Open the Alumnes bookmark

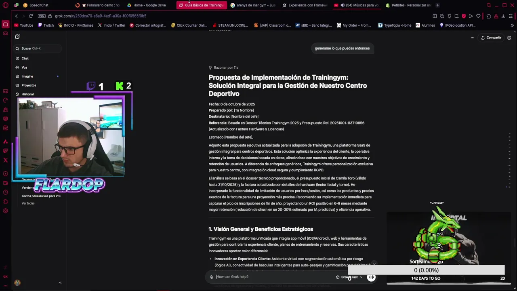coord(425,25)
